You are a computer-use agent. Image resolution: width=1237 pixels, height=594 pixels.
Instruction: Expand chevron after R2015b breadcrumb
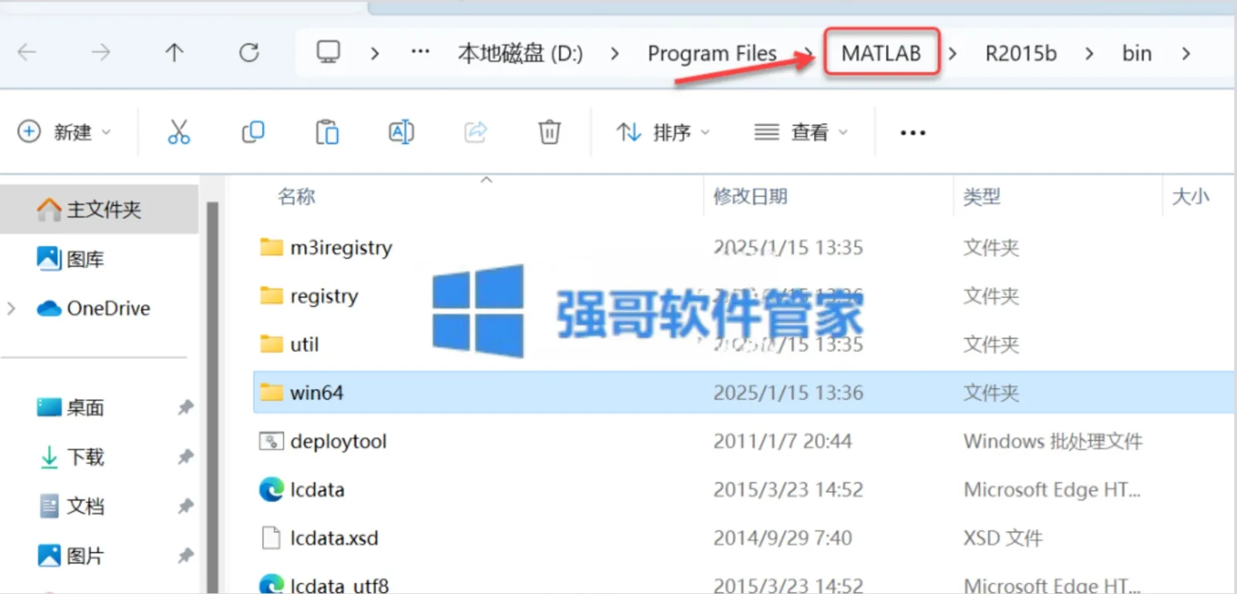tap(1089, 53)
